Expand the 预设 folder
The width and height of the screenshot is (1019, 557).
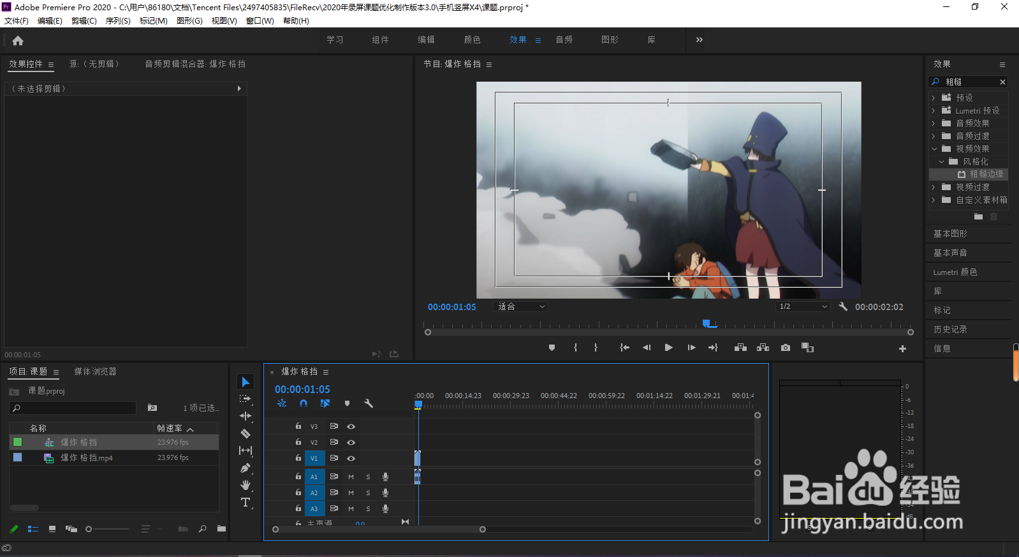coord(934,98)
